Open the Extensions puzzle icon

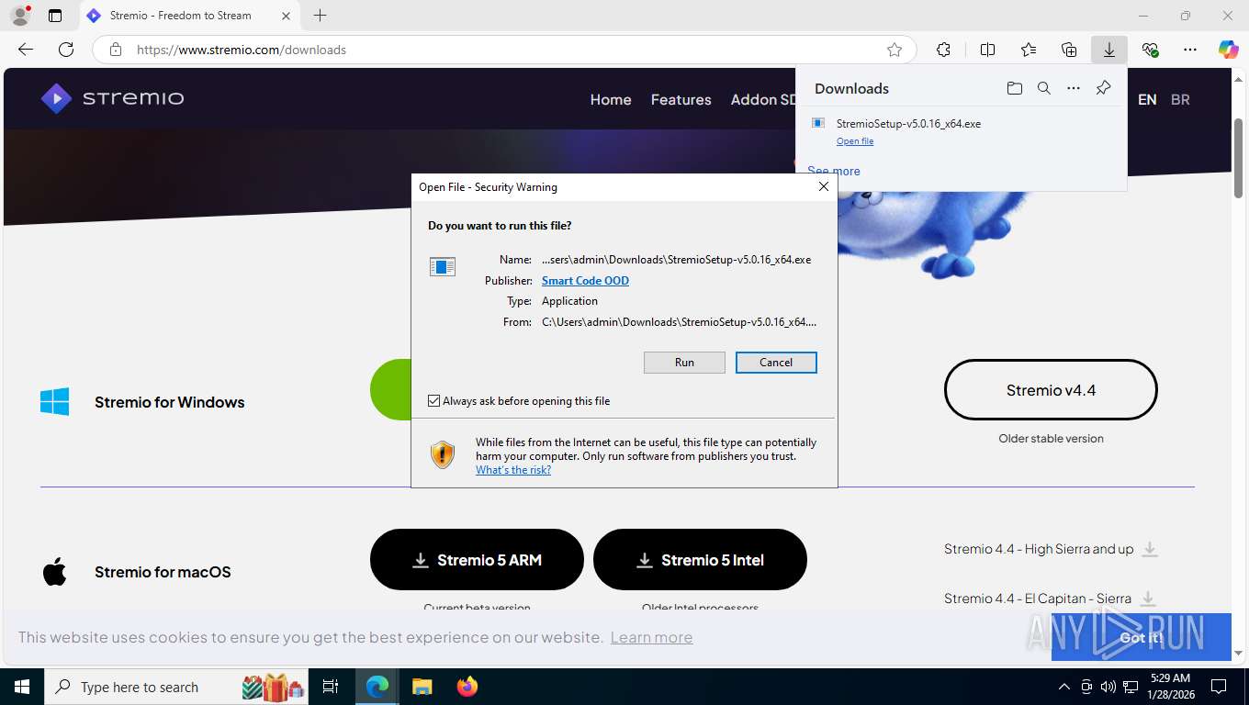coord(943,50)
